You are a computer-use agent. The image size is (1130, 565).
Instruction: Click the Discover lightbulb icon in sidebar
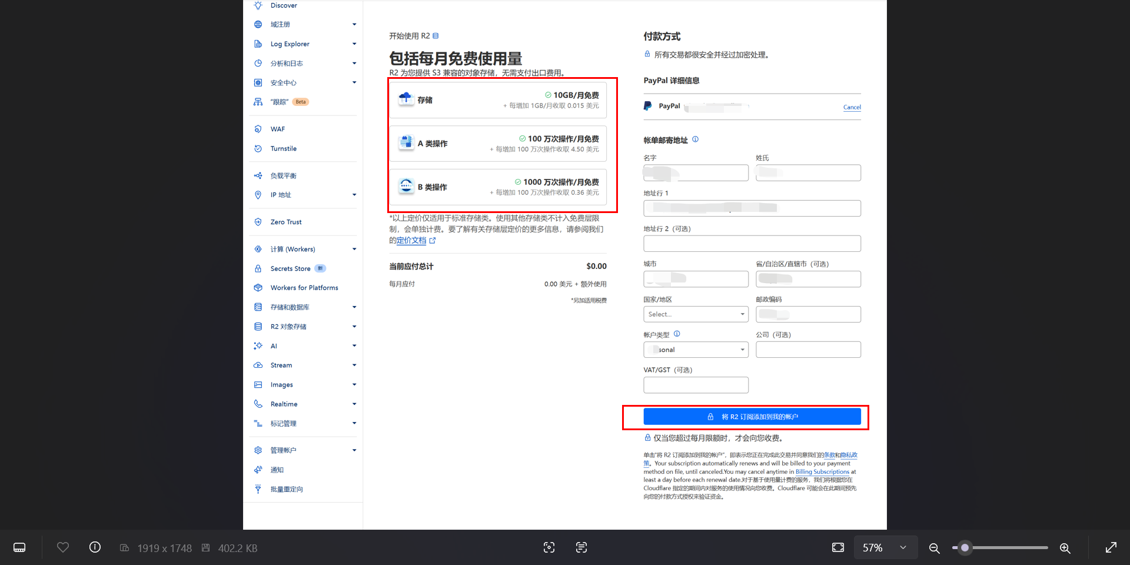coord(258,5)
